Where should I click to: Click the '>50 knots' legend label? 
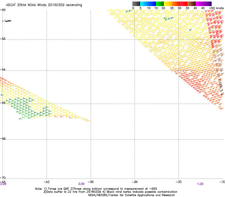216,8
